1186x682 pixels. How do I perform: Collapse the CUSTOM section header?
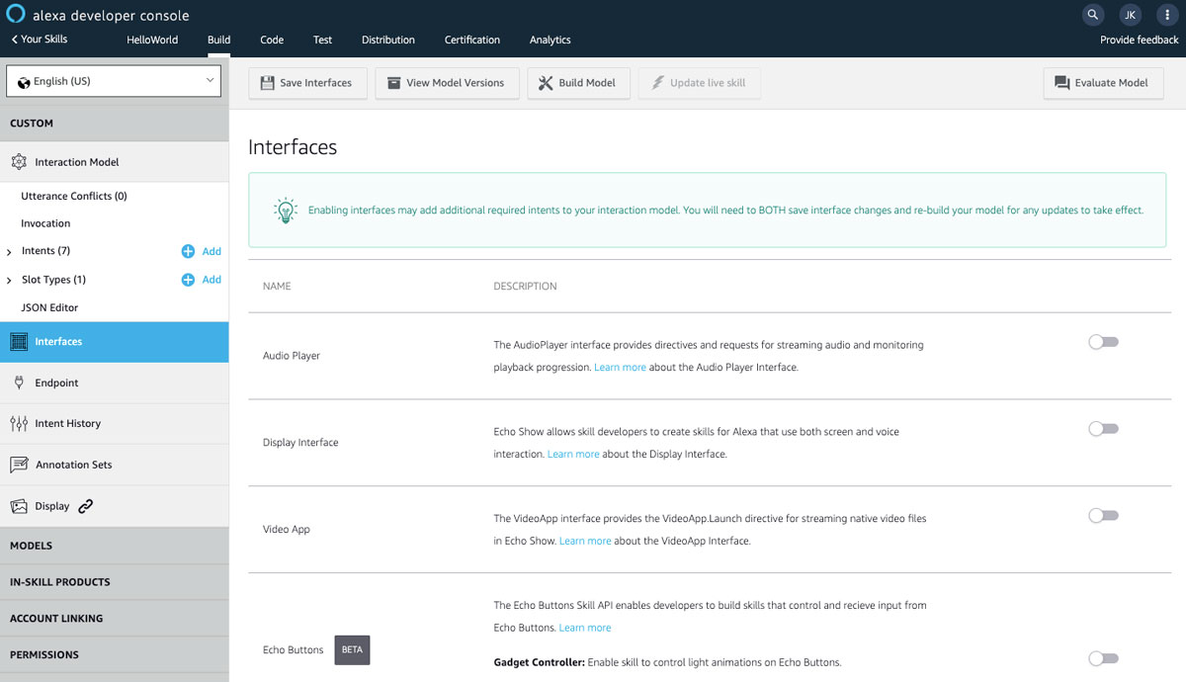click(114, 124)
